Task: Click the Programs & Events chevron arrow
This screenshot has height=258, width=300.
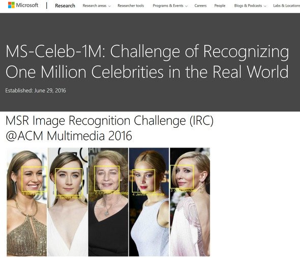Action: 186,6
